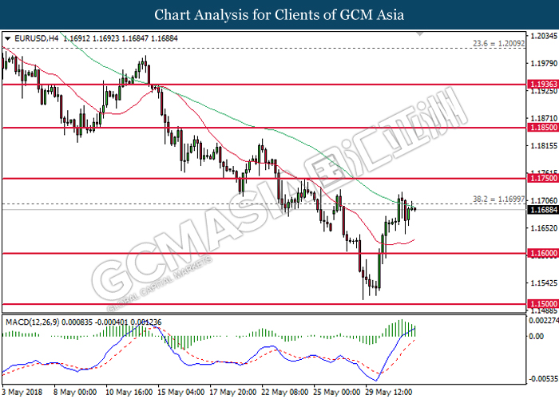Click the date label 25 May 00:00
This screenshot has width=559, height=399.
tap(336, 392)
